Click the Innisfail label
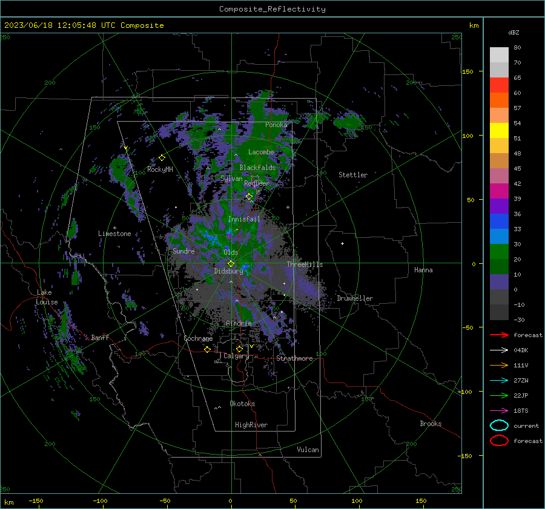 (243, 219)
